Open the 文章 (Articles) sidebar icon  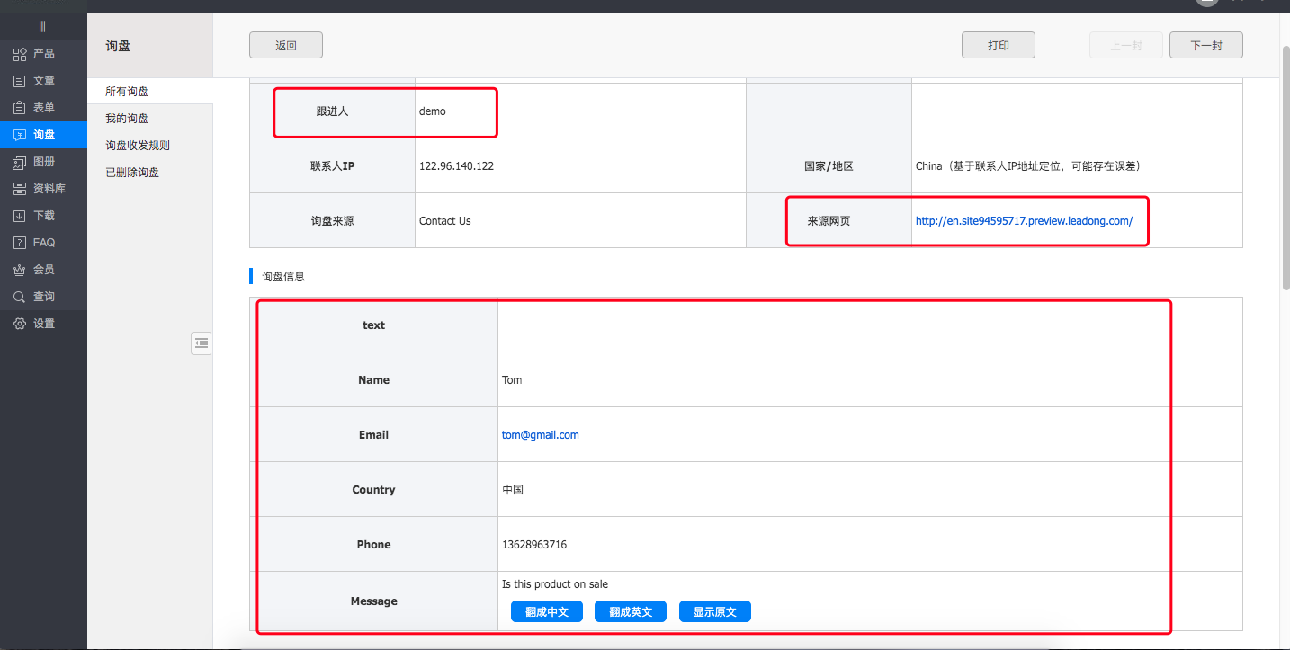[x=20, y=81]
